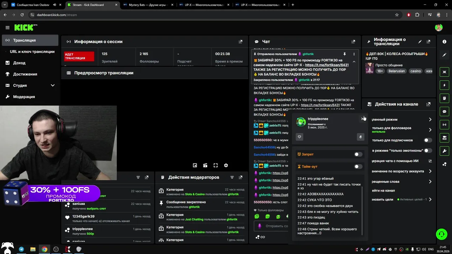Open AI chat moderation external link
The width and height of the screenshot is (452, 254).
[x=430, y=161]
